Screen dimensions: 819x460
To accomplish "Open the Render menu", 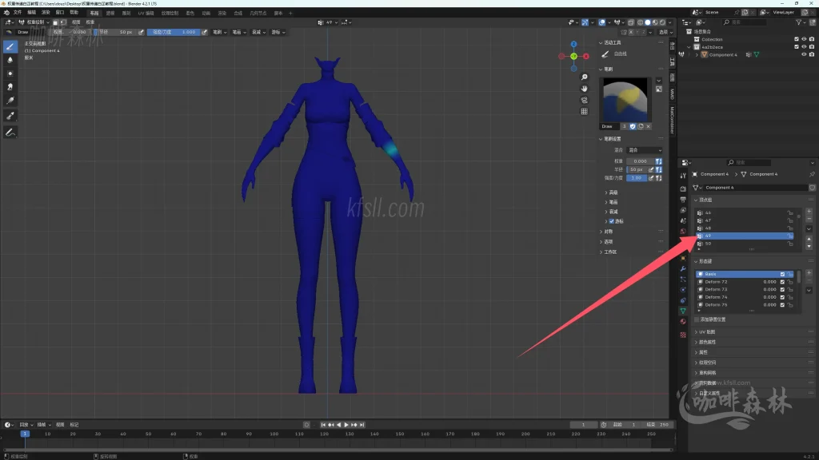I will tap(46, 13).
